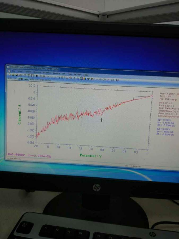Pause the experiment with the Pause icon
The height and width of the screenshot is (239, 179).
click(41, 76)
